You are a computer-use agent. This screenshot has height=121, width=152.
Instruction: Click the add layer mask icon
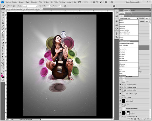[135, 119]
